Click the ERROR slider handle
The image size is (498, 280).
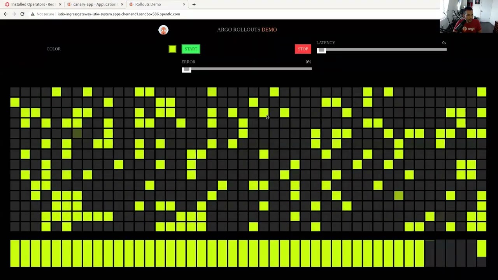[x=186, y=69]
